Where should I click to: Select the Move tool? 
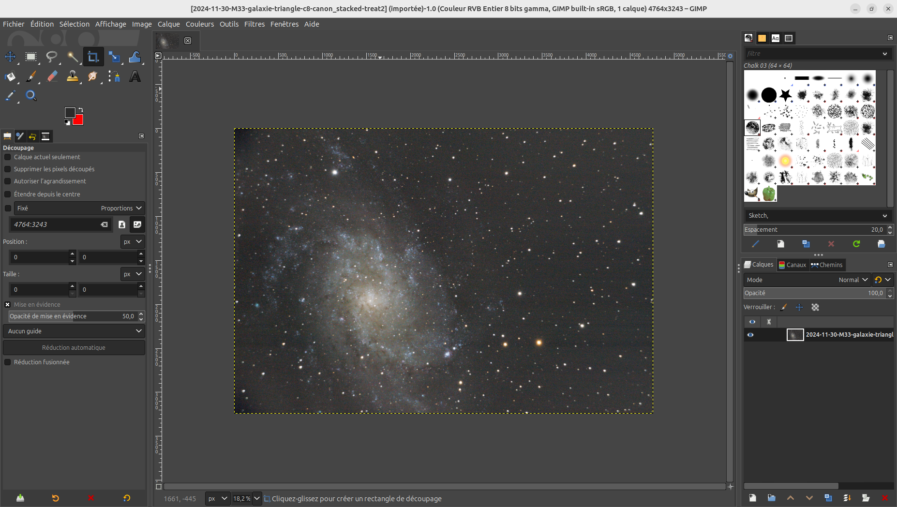[x=10, y=57]
